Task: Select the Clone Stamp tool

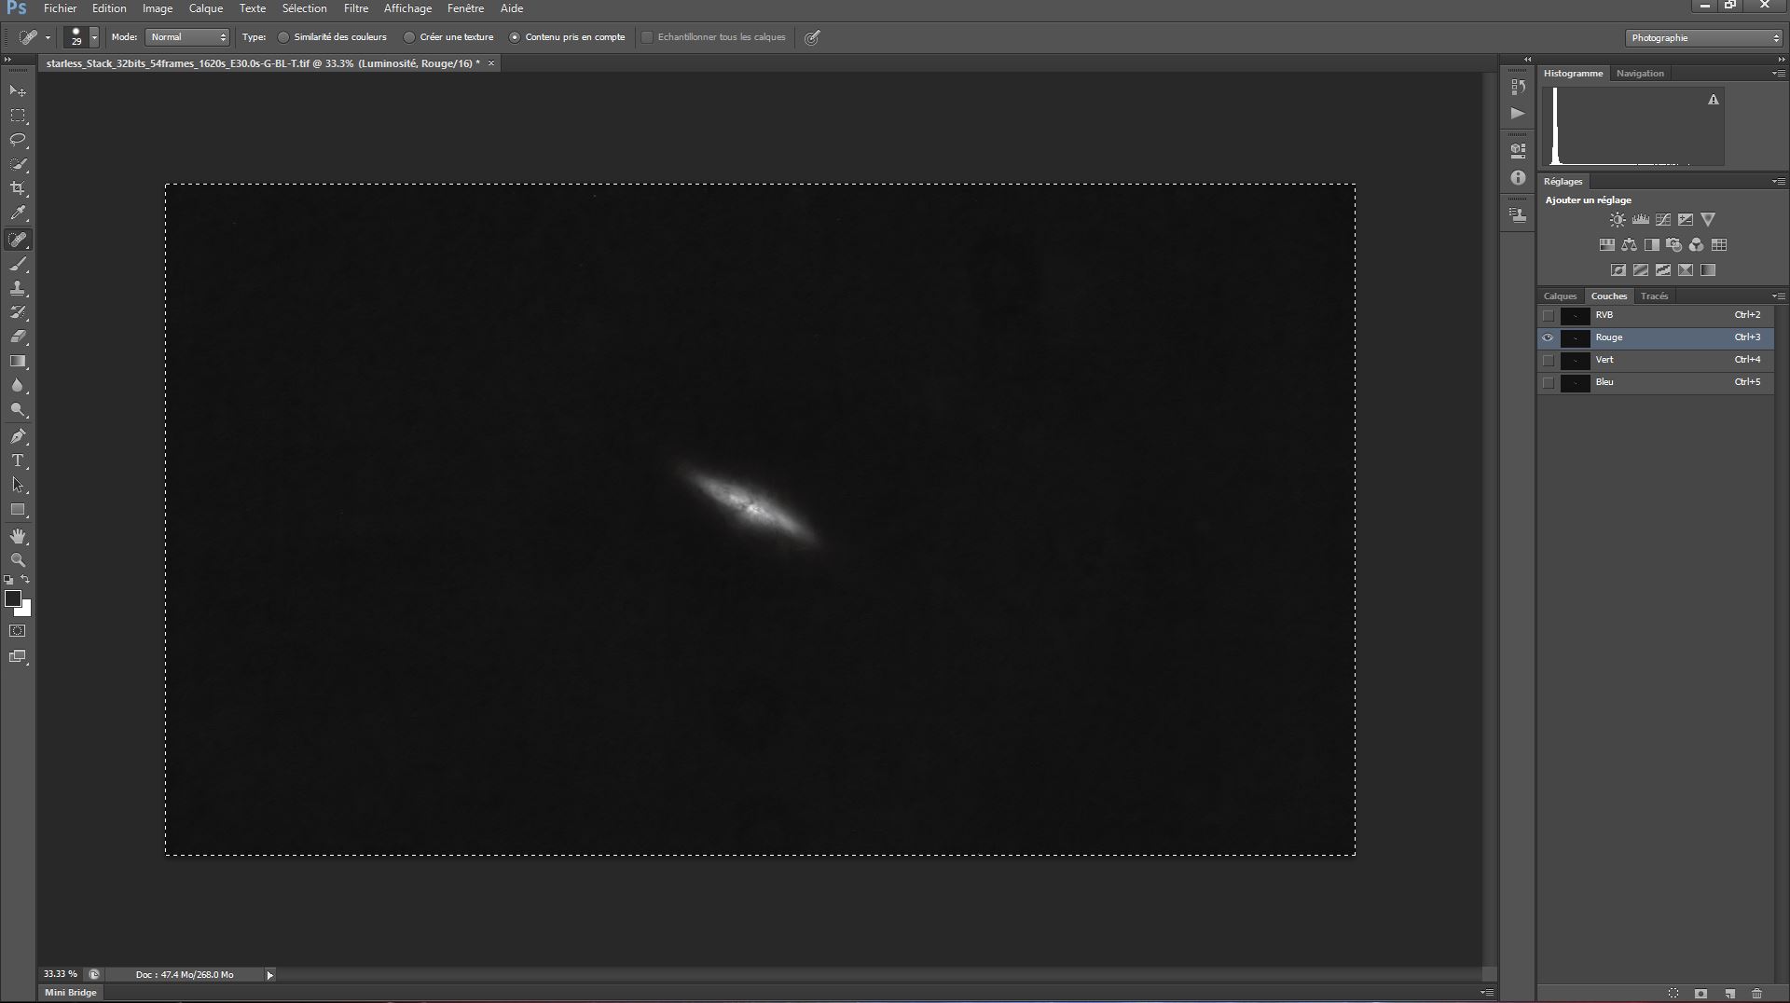Action: coord(18,289)
